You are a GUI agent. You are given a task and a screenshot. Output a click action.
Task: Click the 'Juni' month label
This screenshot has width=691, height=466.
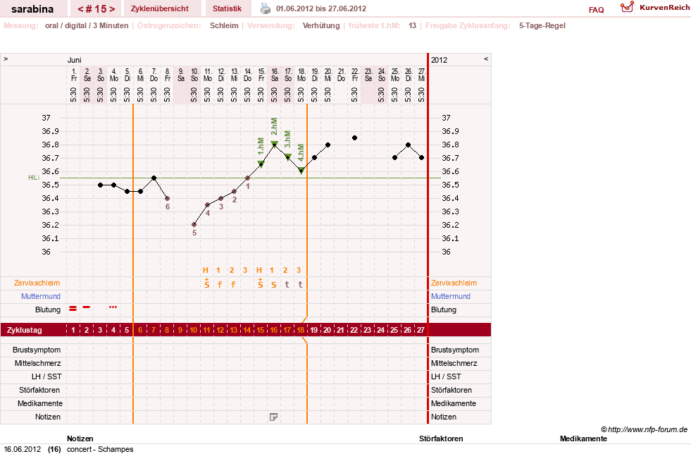point(75,60)
